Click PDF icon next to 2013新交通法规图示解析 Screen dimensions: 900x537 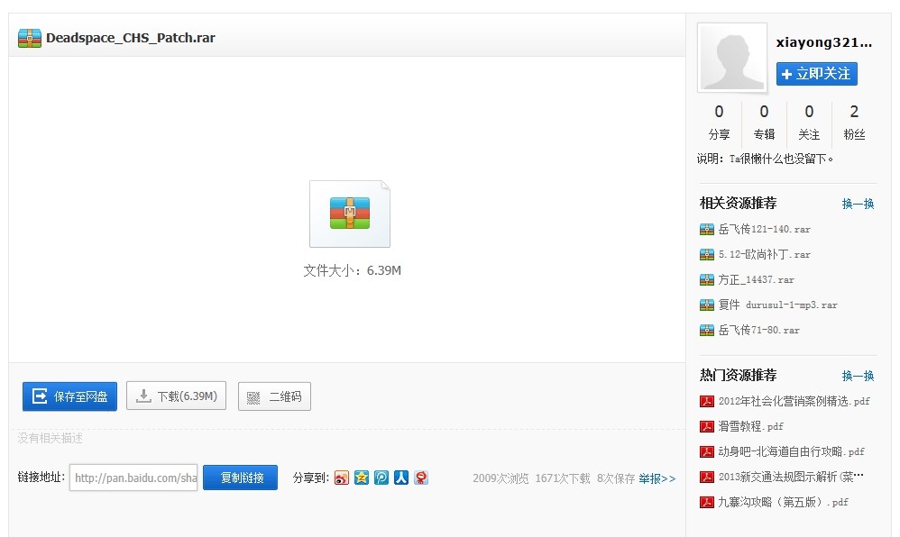point(707,478)
